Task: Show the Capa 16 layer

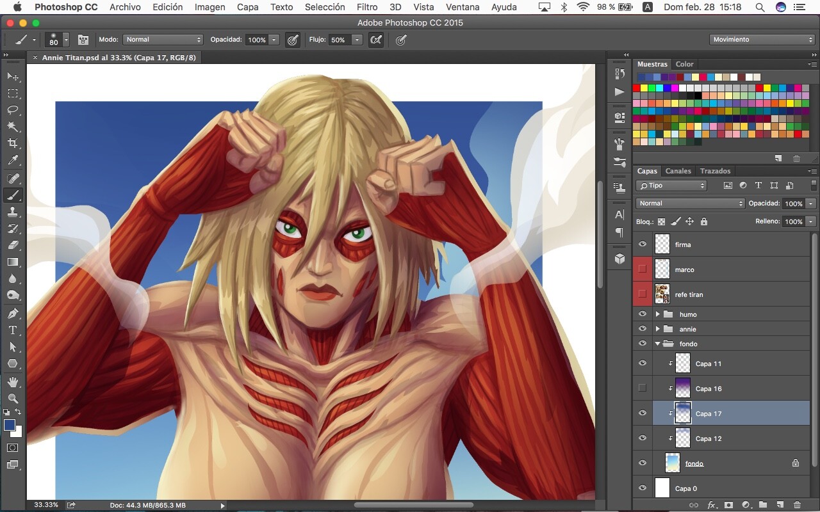Action: pos(643,388)
